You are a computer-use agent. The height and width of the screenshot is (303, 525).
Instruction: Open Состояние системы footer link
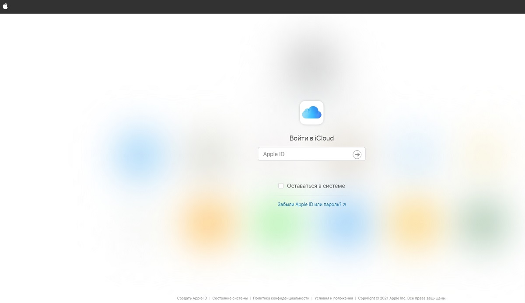pos(230,298)
